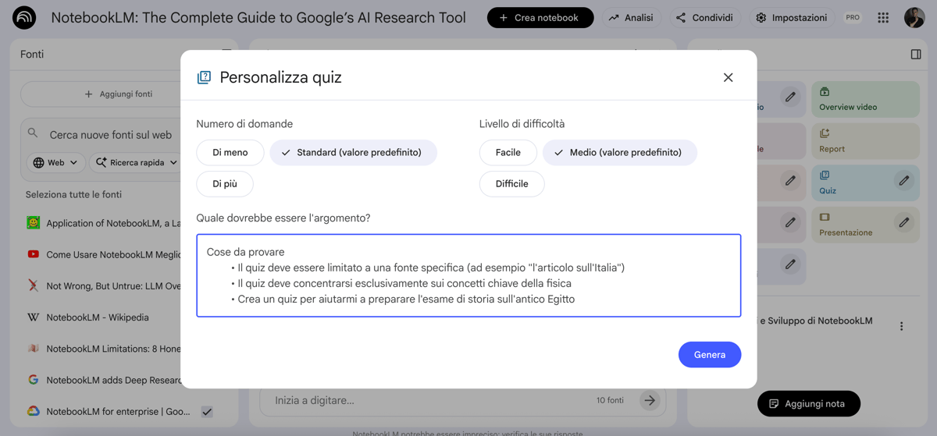Click the quiz topic text field
937x436 pixels.
[468, 275]
